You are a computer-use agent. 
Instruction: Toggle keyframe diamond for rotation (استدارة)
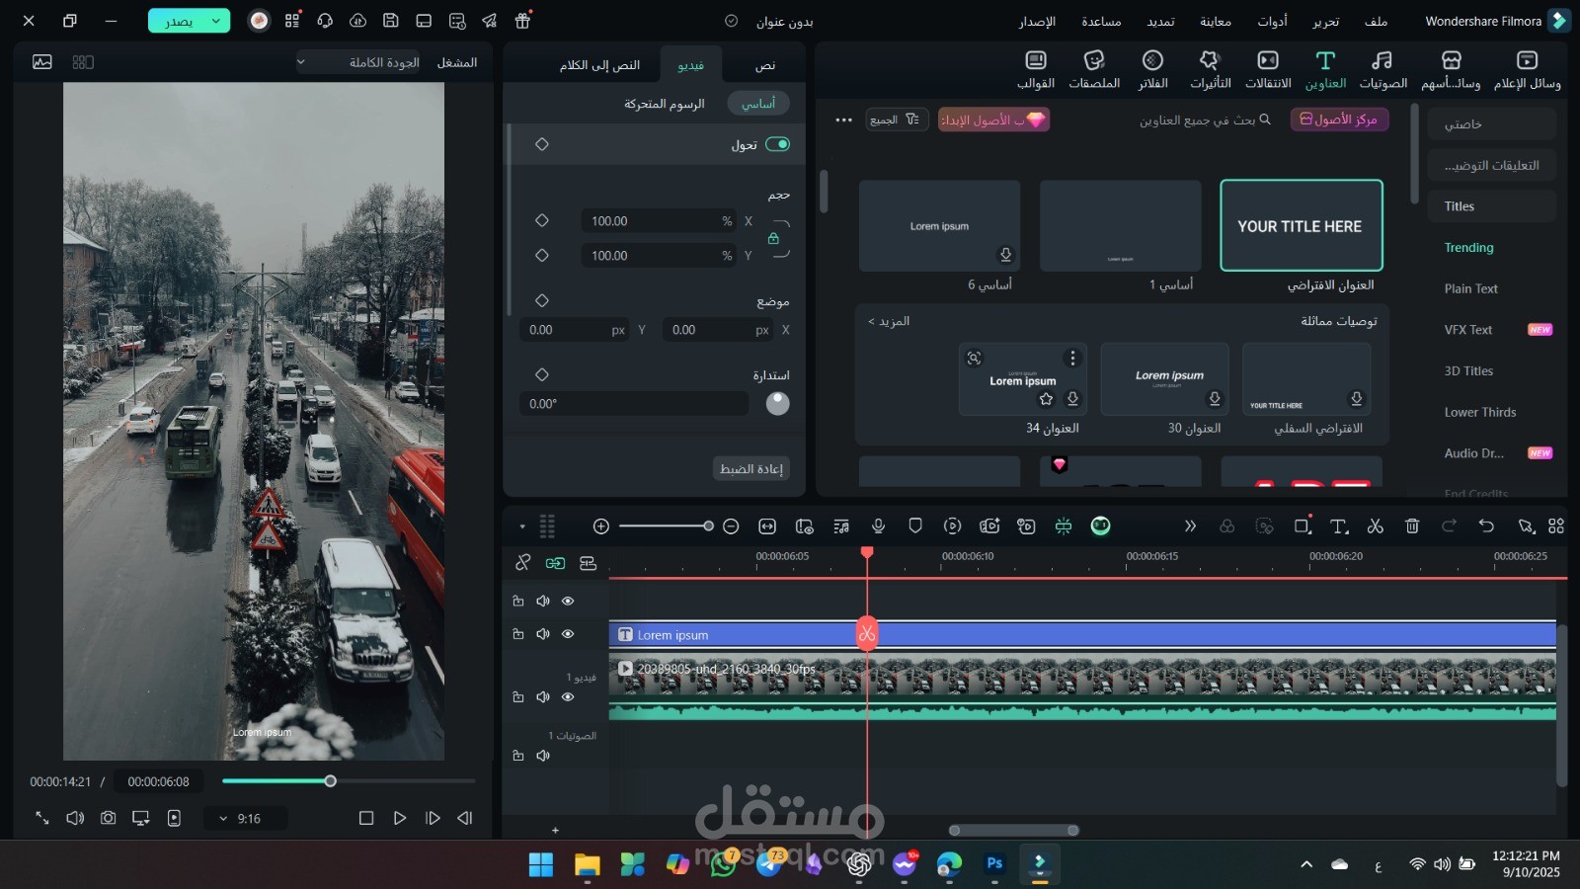click(542, 374)
